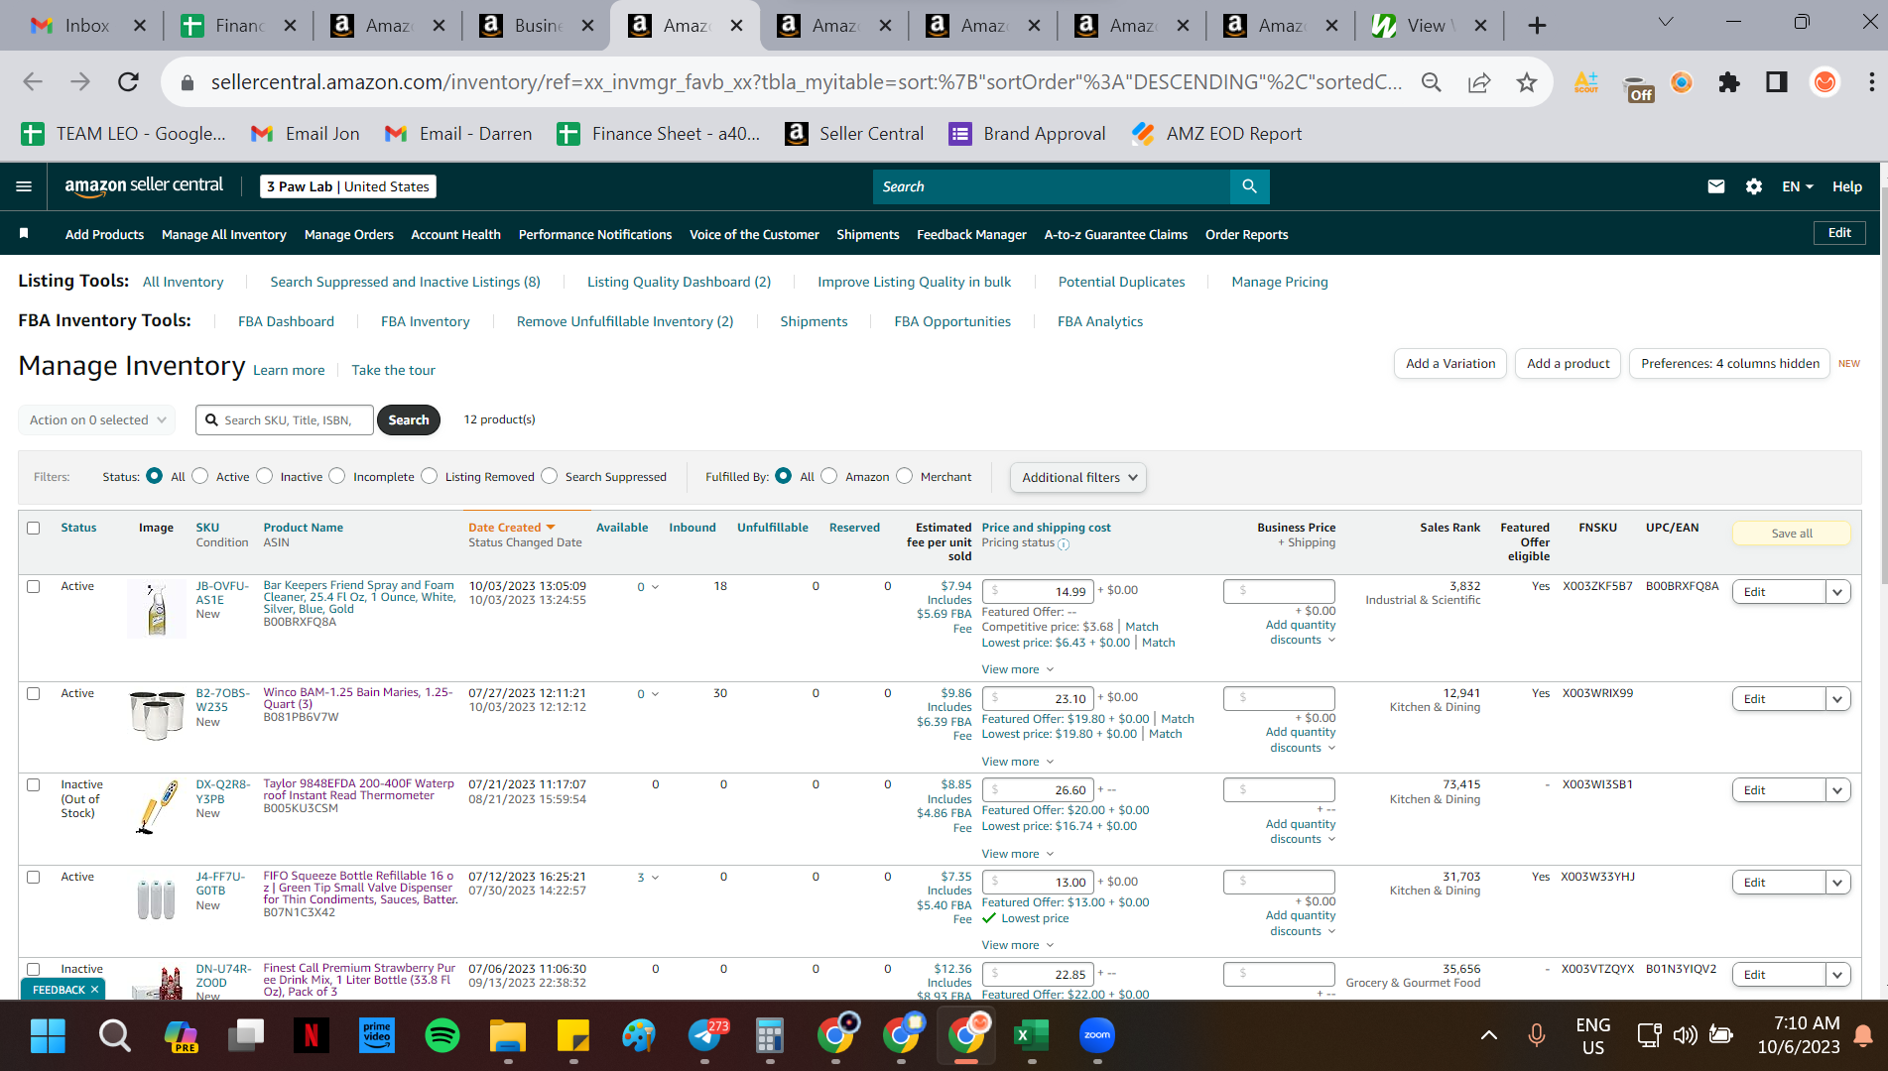Click the AMZScout extension icon

click(x=1586, y=82)
